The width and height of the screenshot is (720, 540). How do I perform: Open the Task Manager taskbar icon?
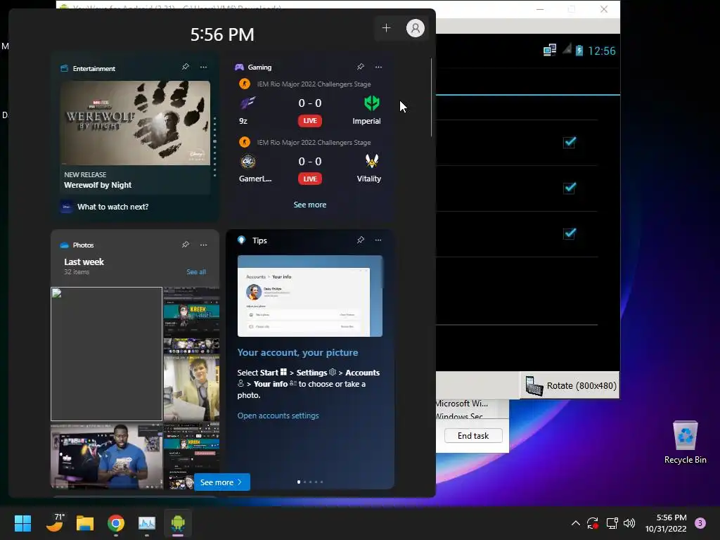click(x=147, y=523)
